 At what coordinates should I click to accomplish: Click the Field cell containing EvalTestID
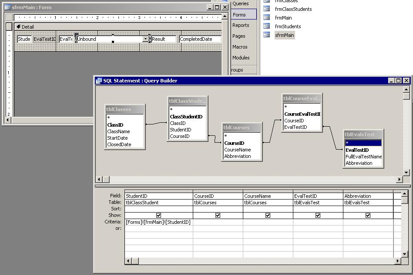coord(318,196)
